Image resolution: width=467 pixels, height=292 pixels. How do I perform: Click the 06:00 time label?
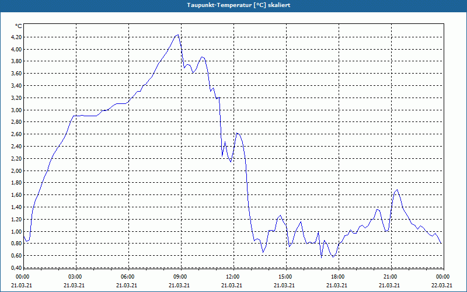coord(128,277)
